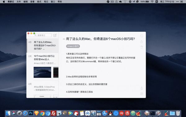This screenshot has width=186, height=117.
Task: Open the 笔记 menu
Action: coord(46,2)
